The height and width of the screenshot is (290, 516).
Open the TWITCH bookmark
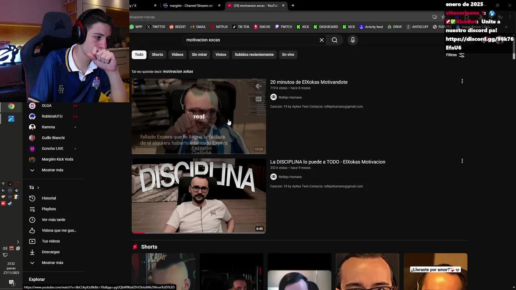click(283, 27)
